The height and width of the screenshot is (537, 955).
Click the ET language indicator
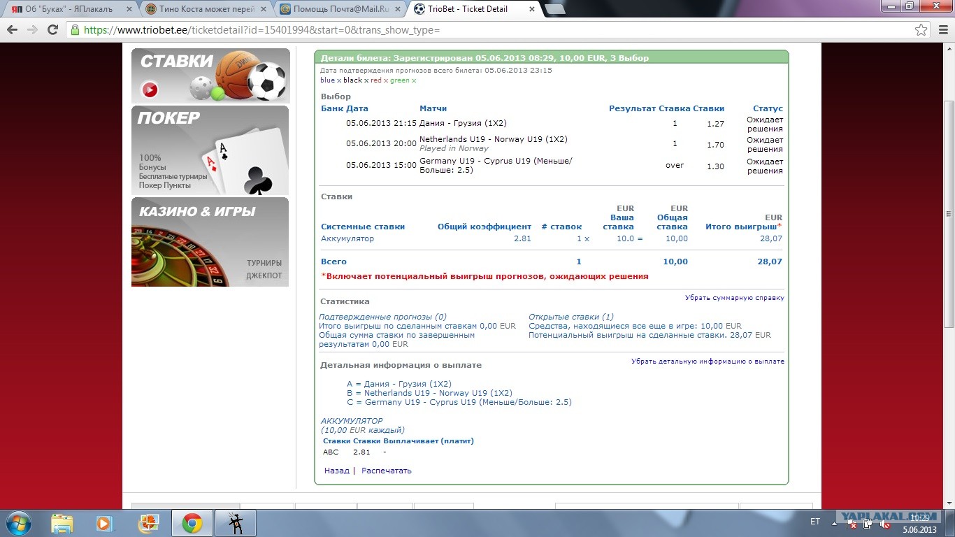815,522
